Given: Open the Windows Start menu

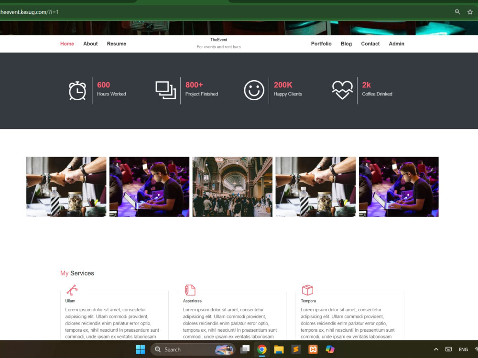Looking at the screenshot, I should click(141, 349).
